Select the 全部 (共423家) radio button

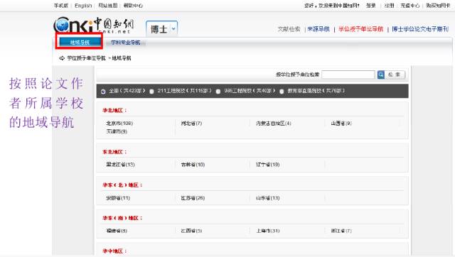[x=103, y=92]
